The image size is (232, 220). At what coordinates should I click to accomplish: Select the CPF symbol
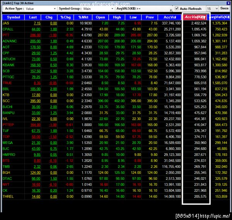tap(6, 53)
